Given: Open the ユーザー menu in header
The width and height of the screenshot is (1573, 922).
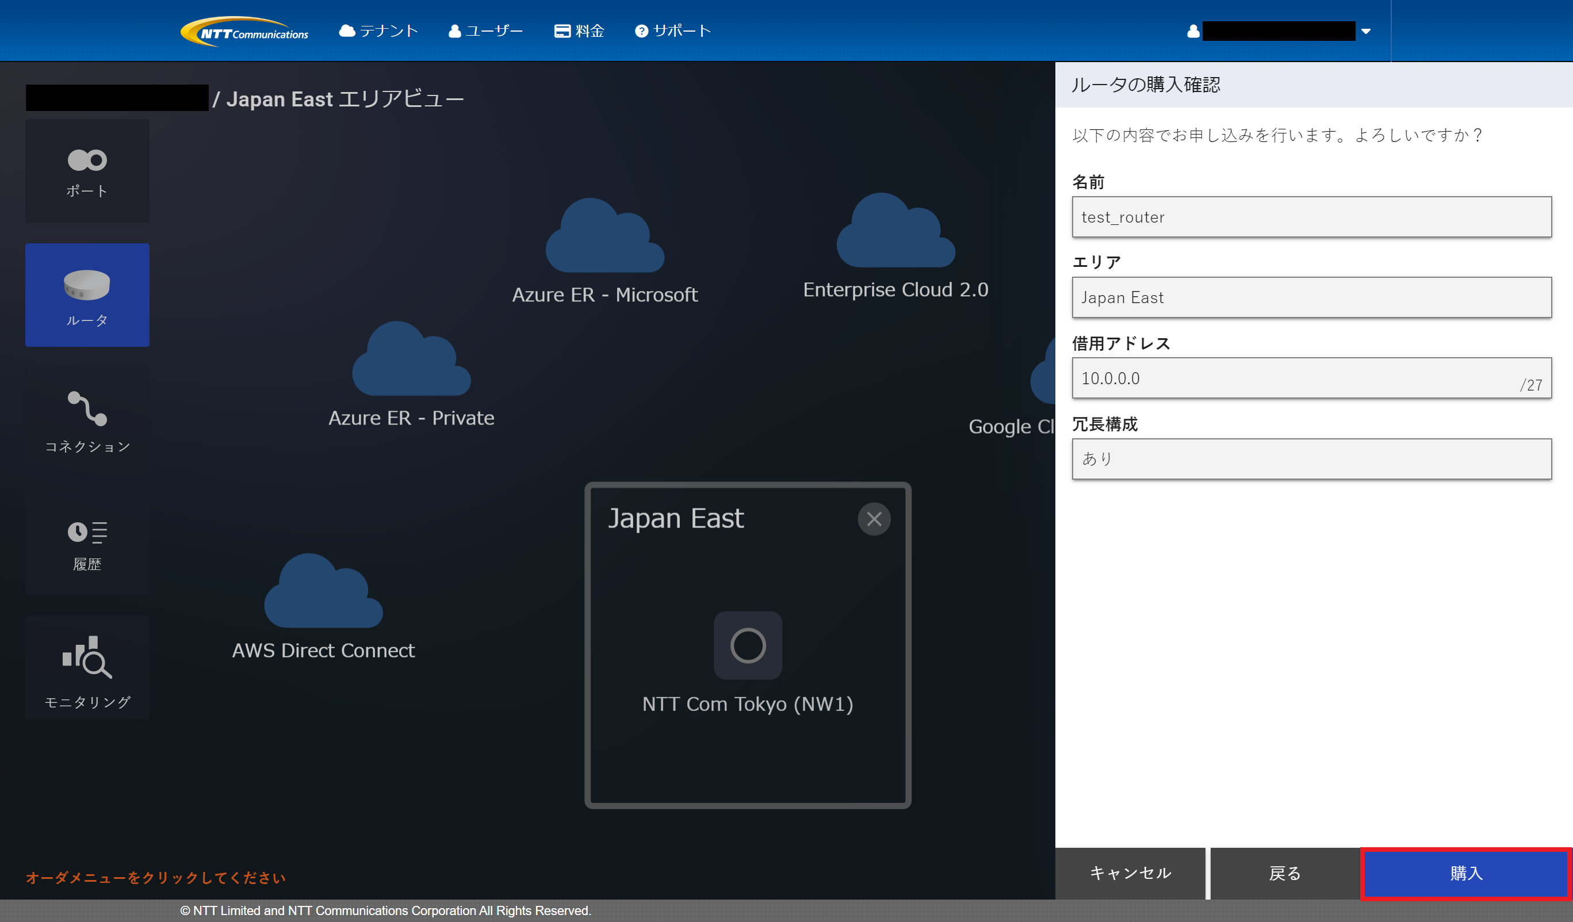Looking at the screenshot, I should click(x=485, y=30).
